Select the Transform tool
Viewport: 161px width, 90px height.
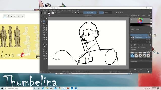coord(44,33)
